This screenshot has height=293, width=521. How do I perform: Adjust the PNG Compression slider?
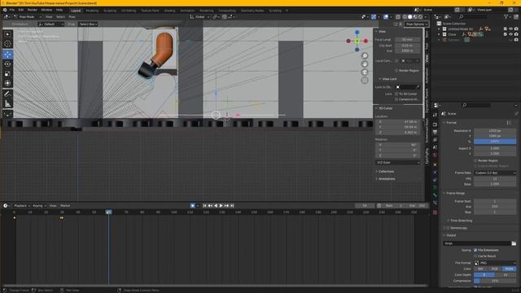495,281
